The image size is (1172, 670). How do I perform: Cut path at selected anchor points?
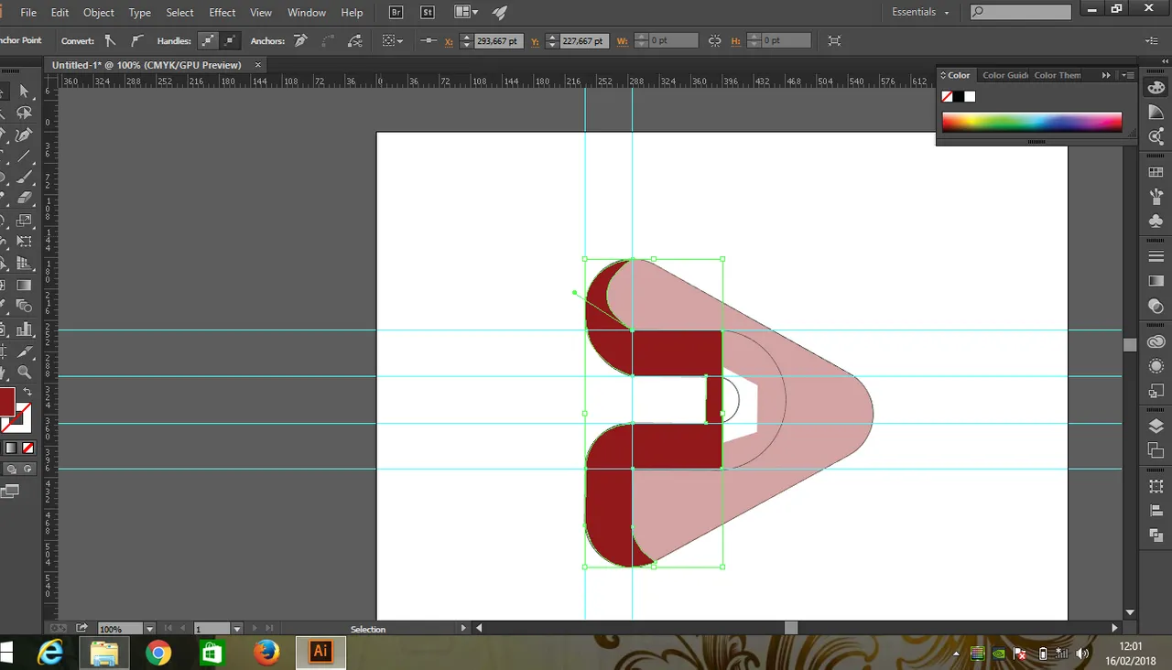tap(354, 40)
